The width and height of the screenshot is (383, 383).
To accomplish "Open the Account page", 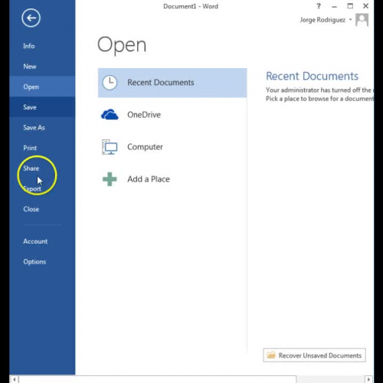I will (42, 241).
